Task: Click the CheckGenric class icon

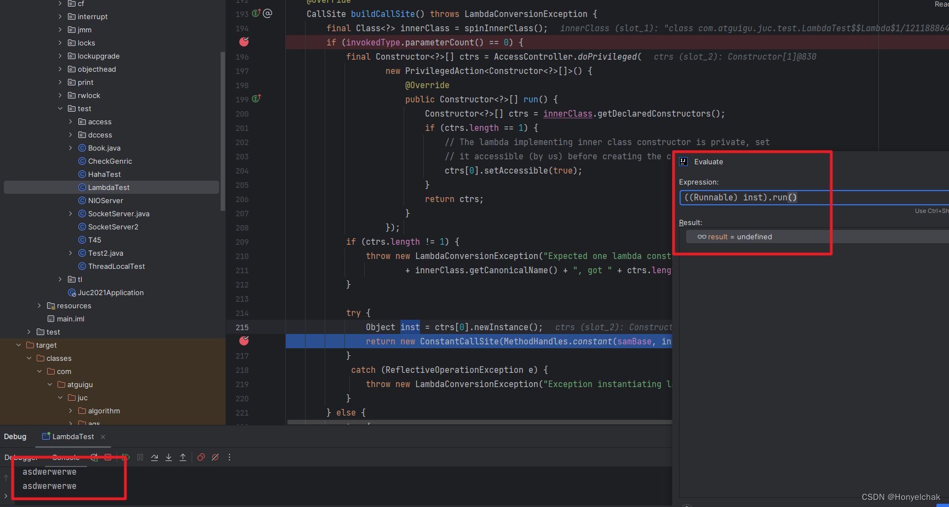Action: (x=82, y=161)
